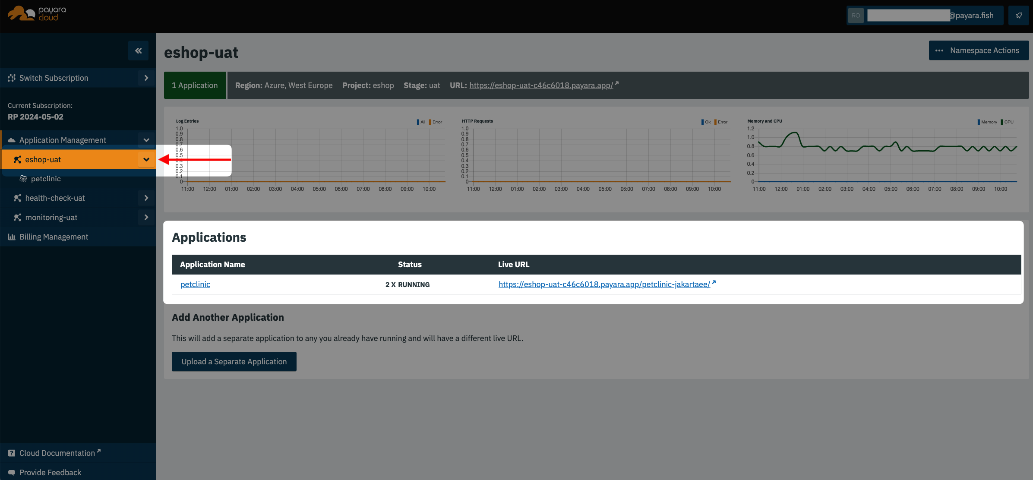Select the 1 Application tab

point(195,85)
